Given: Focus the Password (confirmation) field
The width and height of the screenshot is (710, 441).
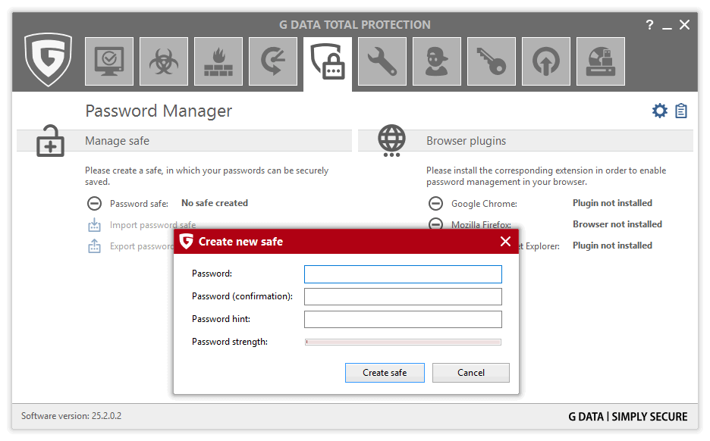Looking at the screenshot, I should 403,297.
